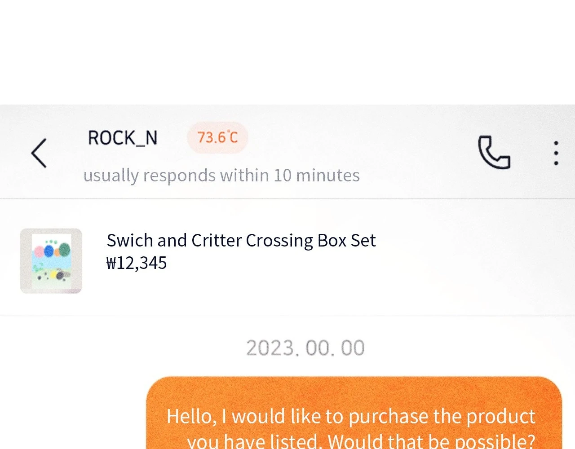Click the ₩12,345 price label
The width and height of the screenshot is (575, 449).
click(137, 263)
